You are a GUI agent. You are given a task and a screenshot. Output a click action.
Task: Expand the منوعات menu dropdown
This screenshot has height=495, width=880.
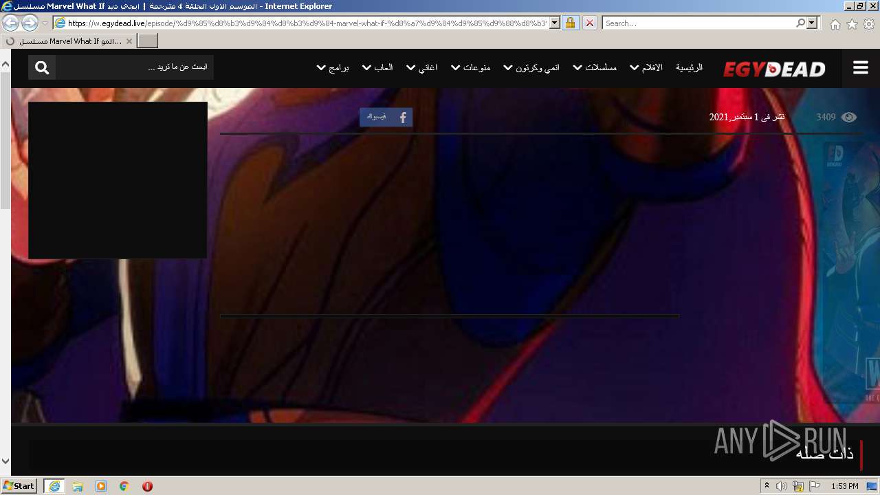tap(471, 67)
